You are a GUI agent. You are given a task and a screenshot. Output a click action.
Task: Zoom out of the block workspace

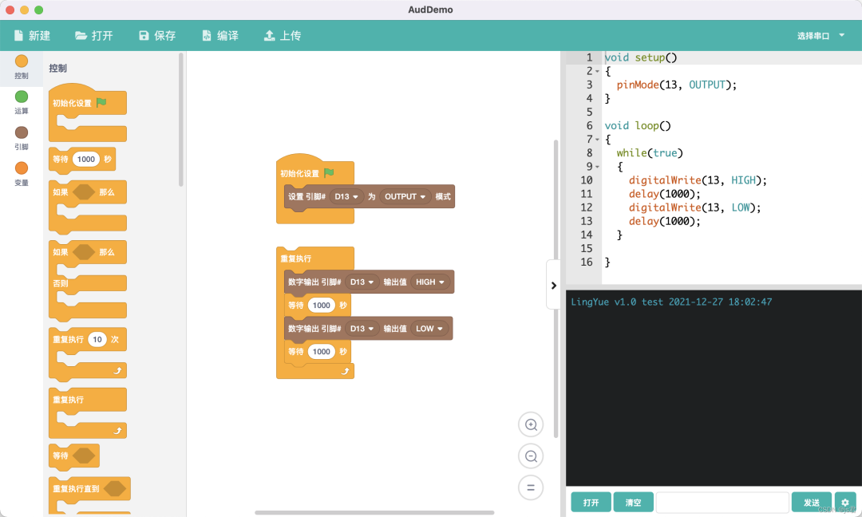click(x=530, y=456)
